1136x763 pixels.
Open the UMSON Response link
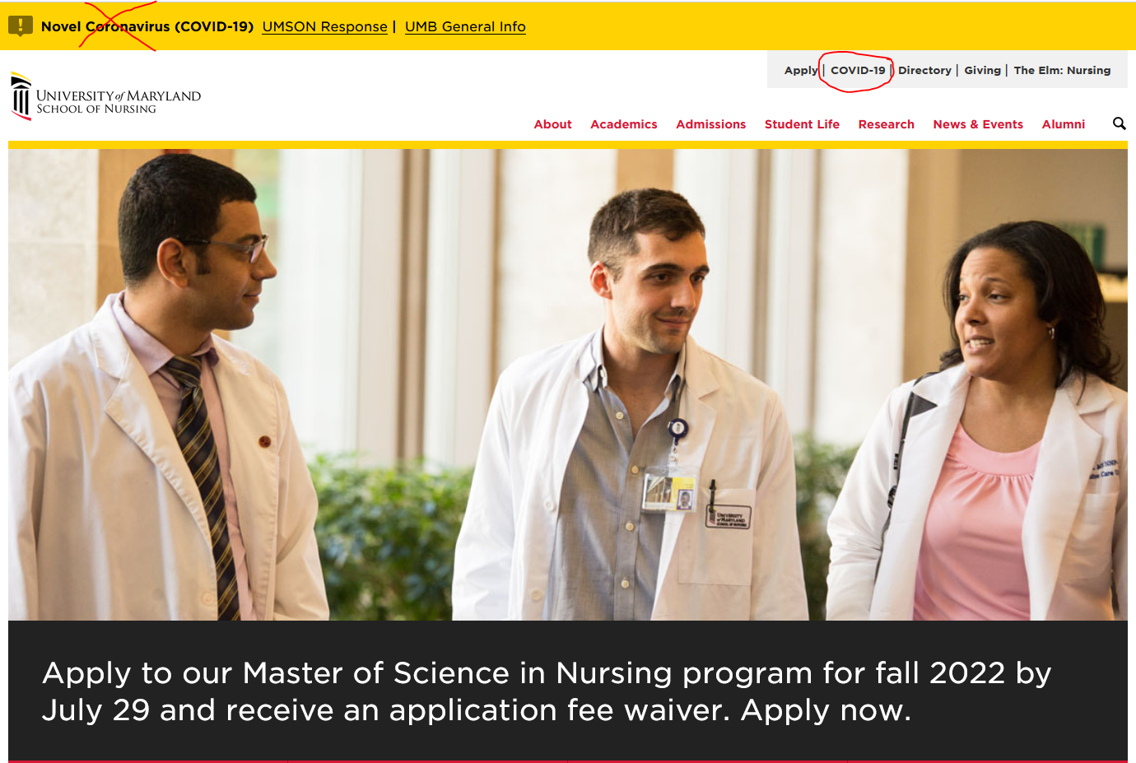pos(324,26)
